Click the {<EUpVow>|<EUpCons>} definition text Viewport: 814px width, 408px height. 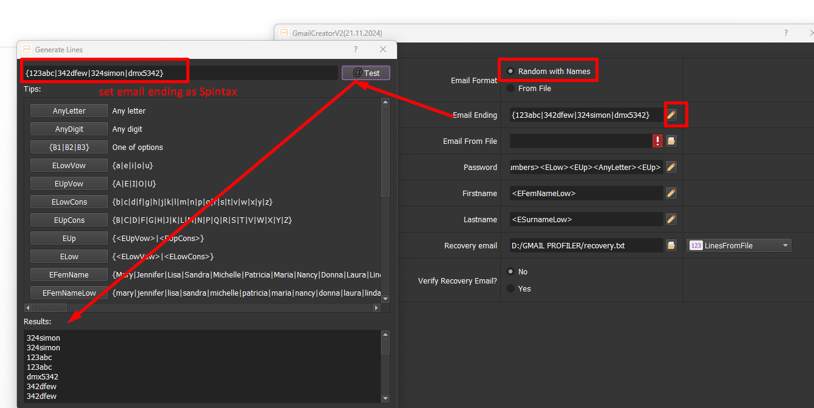(158, 239)
